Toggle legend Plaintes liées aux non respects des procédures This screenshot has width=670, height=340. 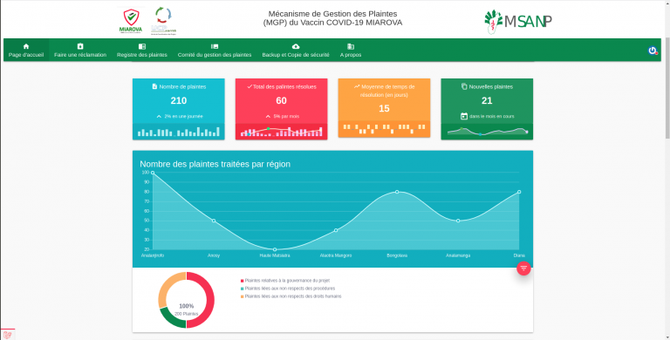click(x=288, y=289)
